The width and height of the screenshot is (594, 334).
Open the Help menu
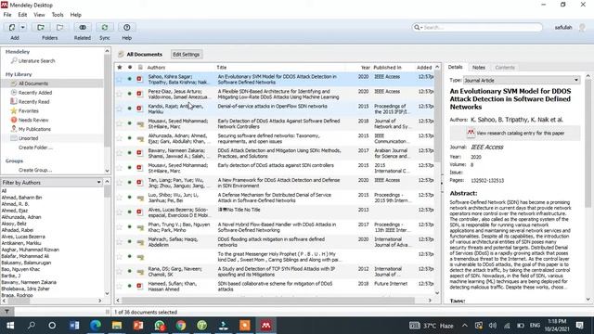[x=76, y=15]
